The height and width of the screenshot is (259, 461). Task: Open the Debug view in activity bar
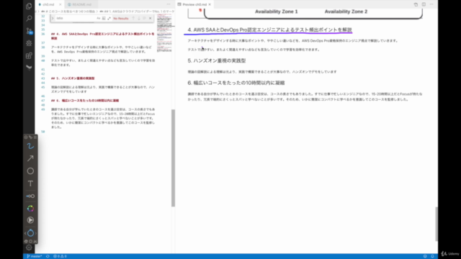(x=29, y=43)
